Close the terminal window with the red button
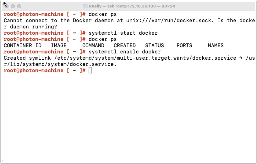The width and height of the screenshot is (257, 164). tap(7, 6)
